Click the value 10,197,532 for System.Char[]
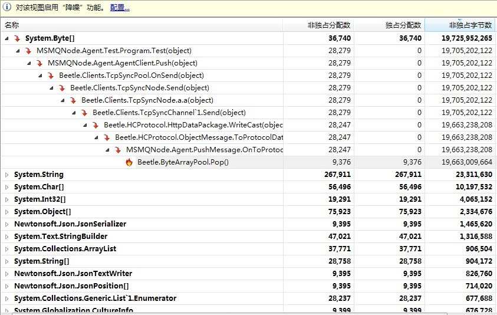 click(474, 187)
